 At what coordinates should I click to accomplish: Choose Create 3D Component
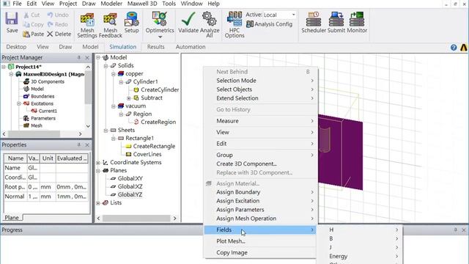coord(260,164)
